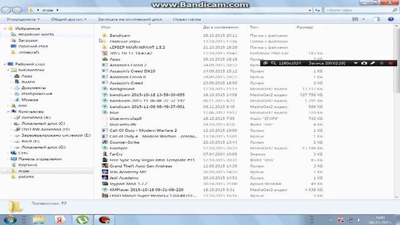This screenshot has height=225, width=400.
Task: Collapse the Рабочий стол tree node
Action: point(5,64)
